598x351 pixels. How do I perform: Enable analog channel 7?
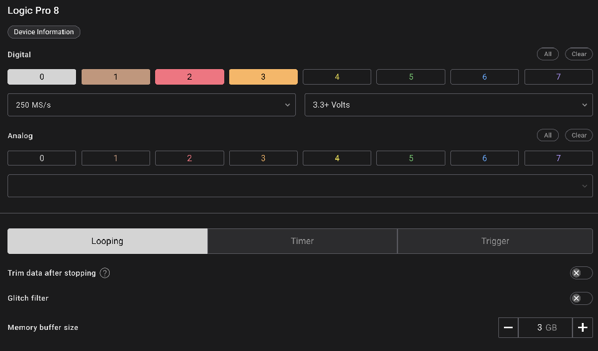[559, 158]
